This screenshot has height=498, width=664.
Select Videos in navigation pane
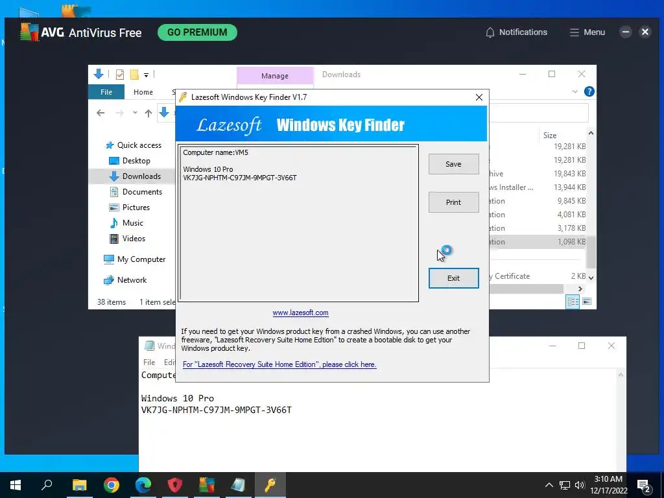[x=128, y=239]
